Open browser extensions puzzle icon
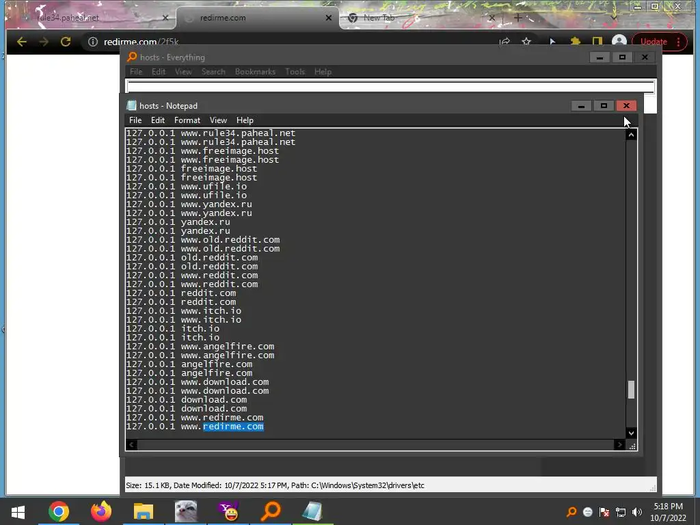700x525 pixels. tap(575, 42)
